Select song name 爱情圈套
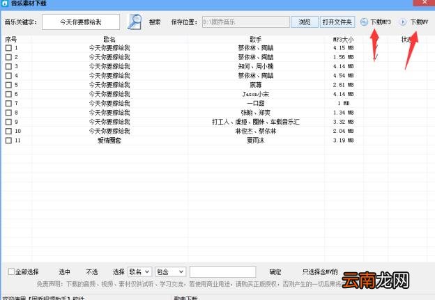 (x=109, y=141)
